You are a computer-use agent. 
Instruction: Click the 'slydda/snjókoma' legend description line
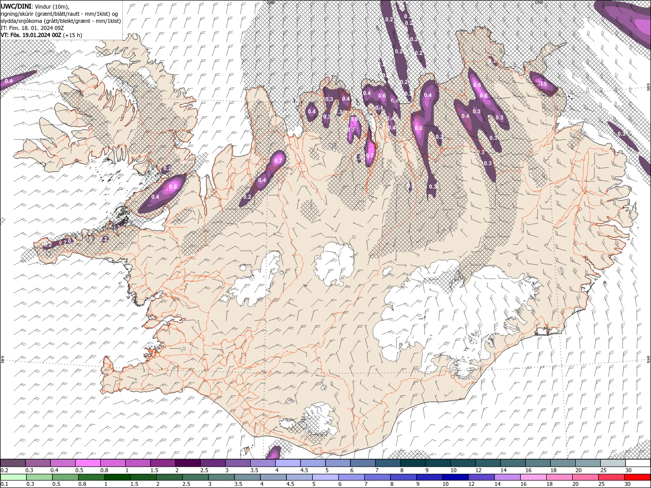coord(61,21)
